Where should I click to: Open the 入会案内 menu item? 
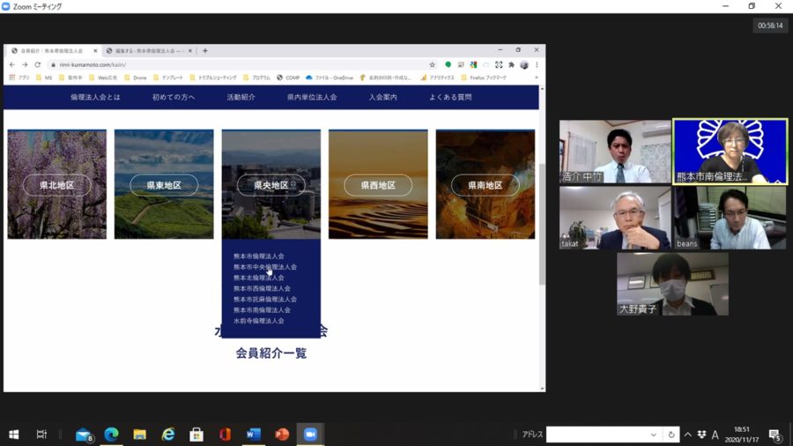pos(383,97)
